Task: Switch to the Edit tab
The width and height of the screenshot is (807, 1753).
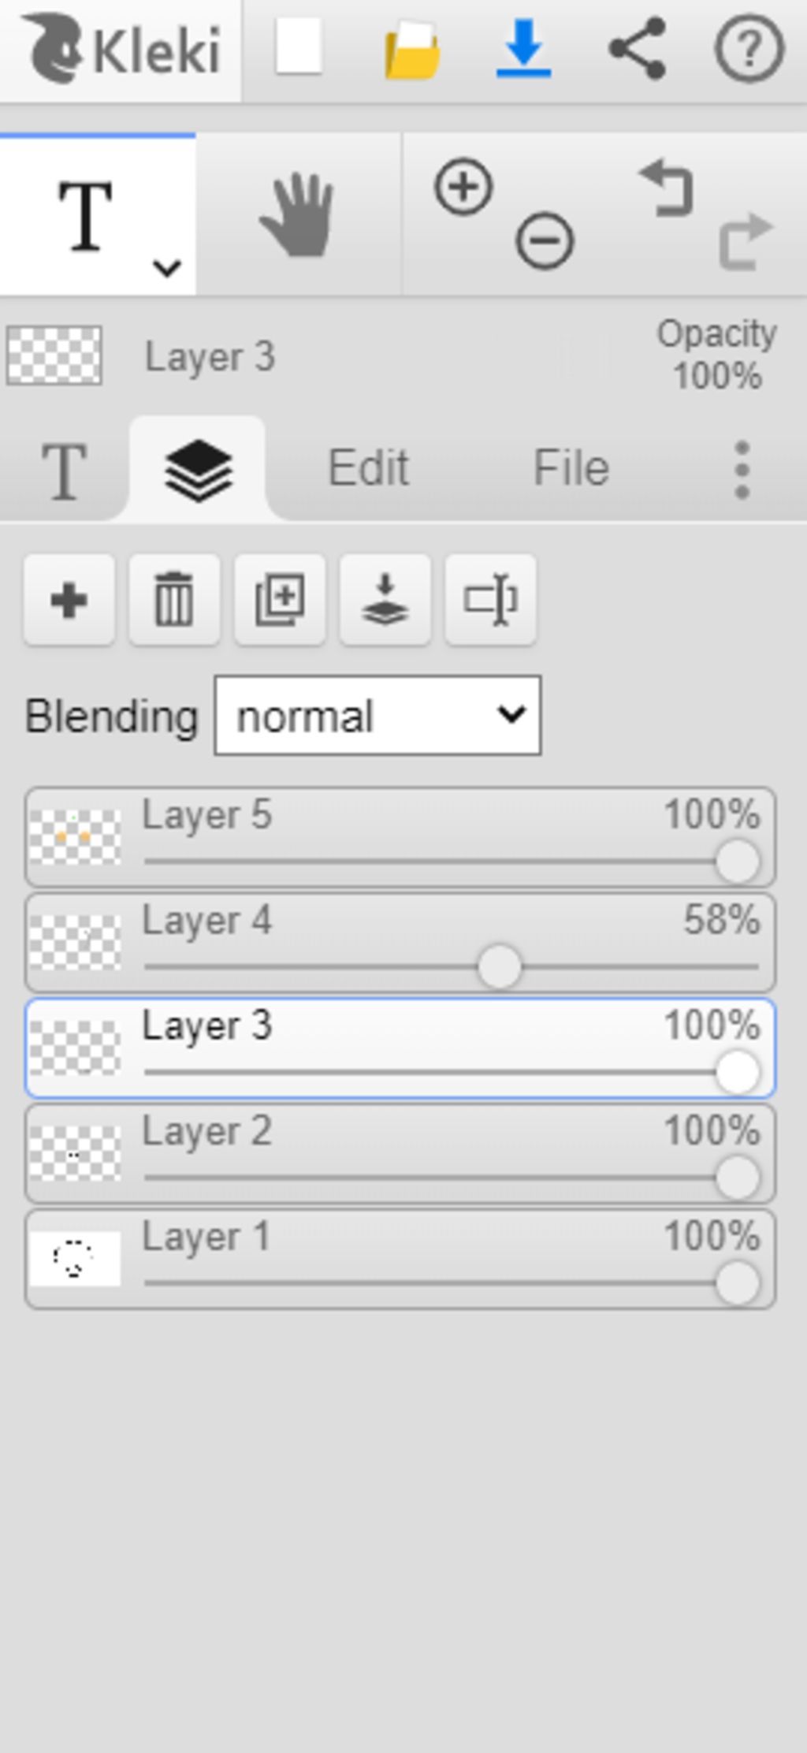Action: click(x=368, y=468)
